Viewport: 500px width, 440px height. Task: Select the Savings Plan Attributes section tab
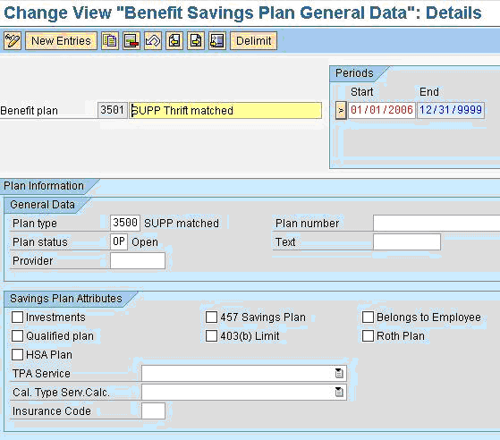[x=66, y=299]
